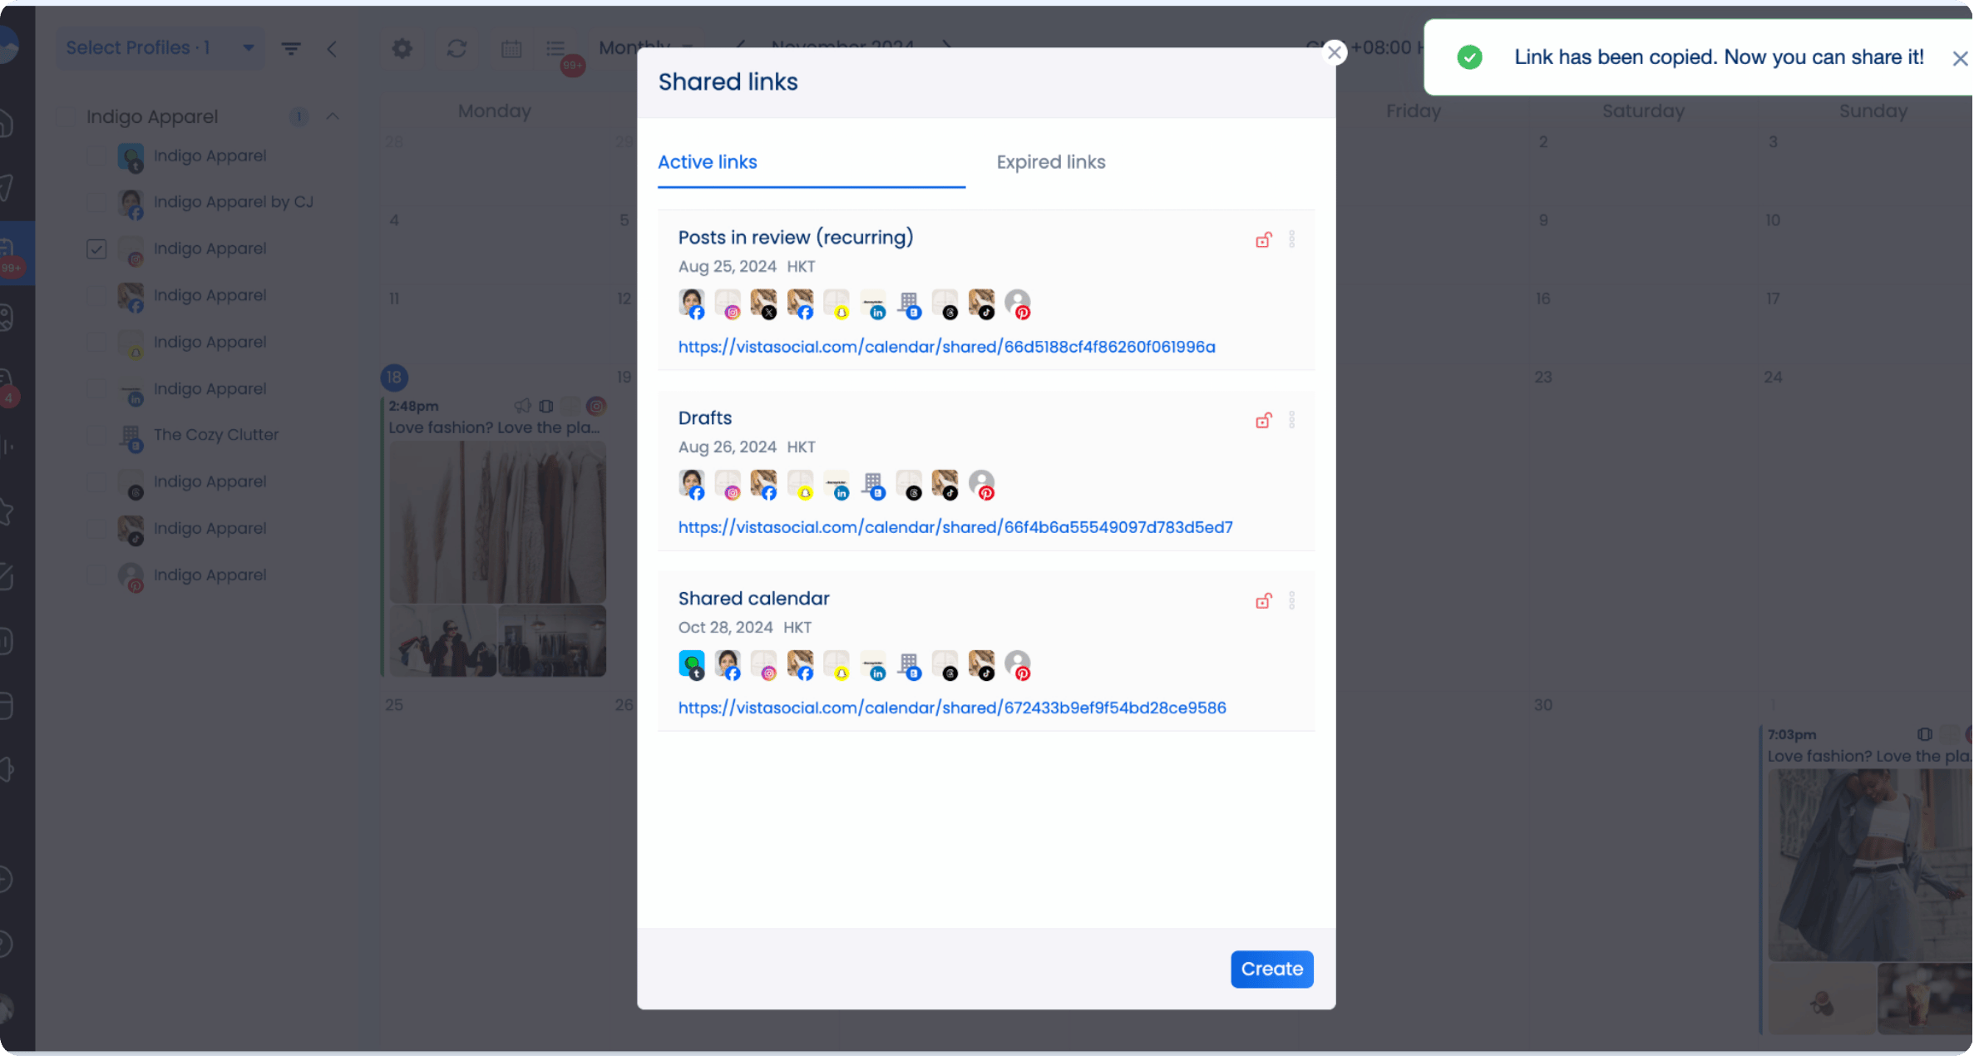Collapse the Indigo Apparel profile group
This screenshot has width=1974, height=1056.
point(333,116)
